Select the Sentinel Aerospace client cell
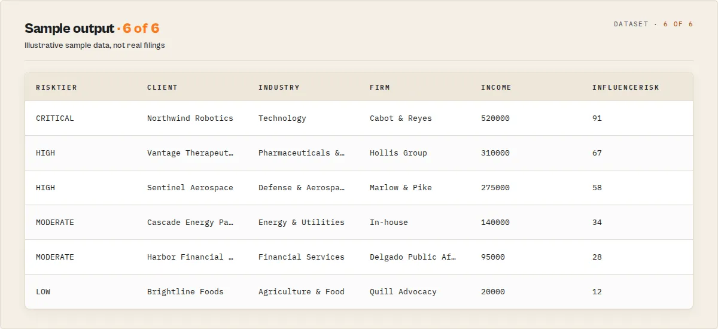Screen dimensions: 718x329 tap(190, 188)
